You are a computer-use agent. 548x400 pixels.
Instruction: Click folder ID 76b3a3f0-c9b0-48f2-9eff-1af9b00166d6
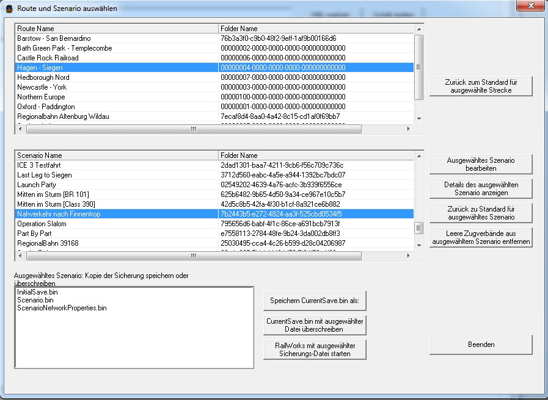coord(279,38)
